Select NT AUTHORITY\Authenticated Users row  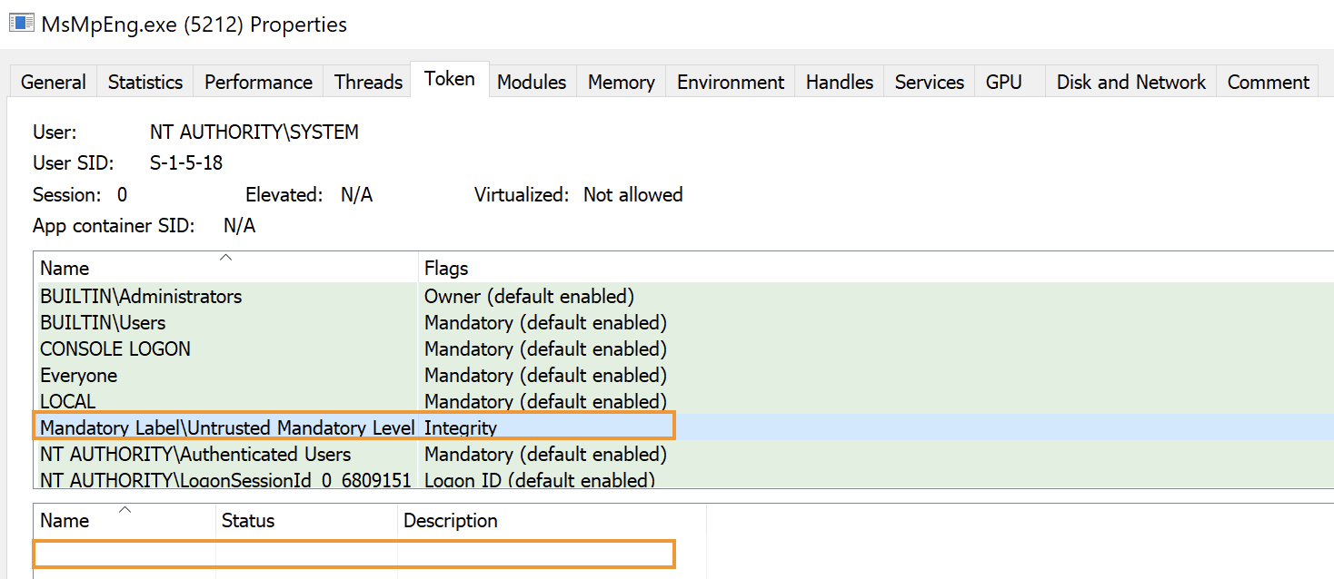(195, 454)
